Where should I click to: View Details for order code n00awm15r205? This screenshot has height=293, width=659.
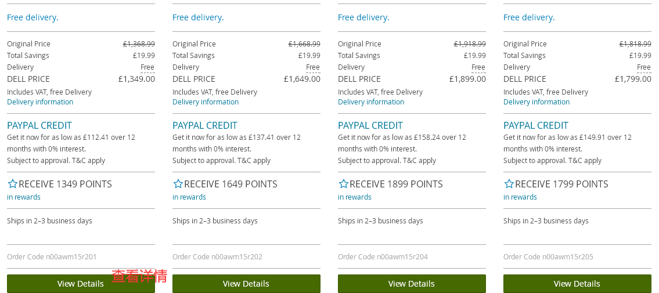(x=577, y=284)
